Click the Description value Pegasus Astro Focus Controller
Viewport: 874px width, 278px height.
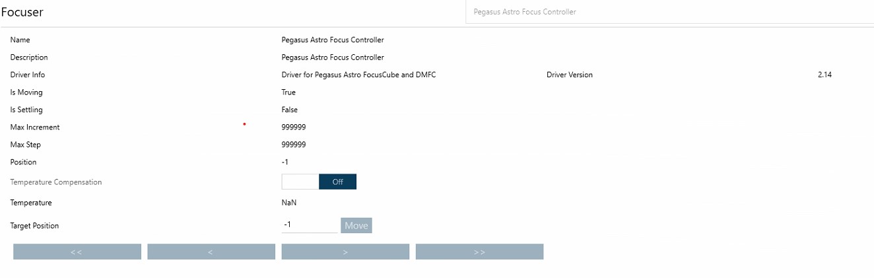[333, 57]
